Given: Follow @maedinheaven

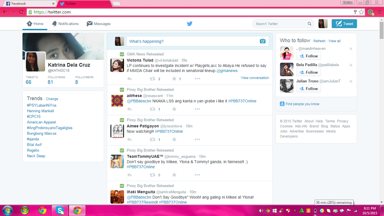Looking at the screenshot, I should click(309, 56).
